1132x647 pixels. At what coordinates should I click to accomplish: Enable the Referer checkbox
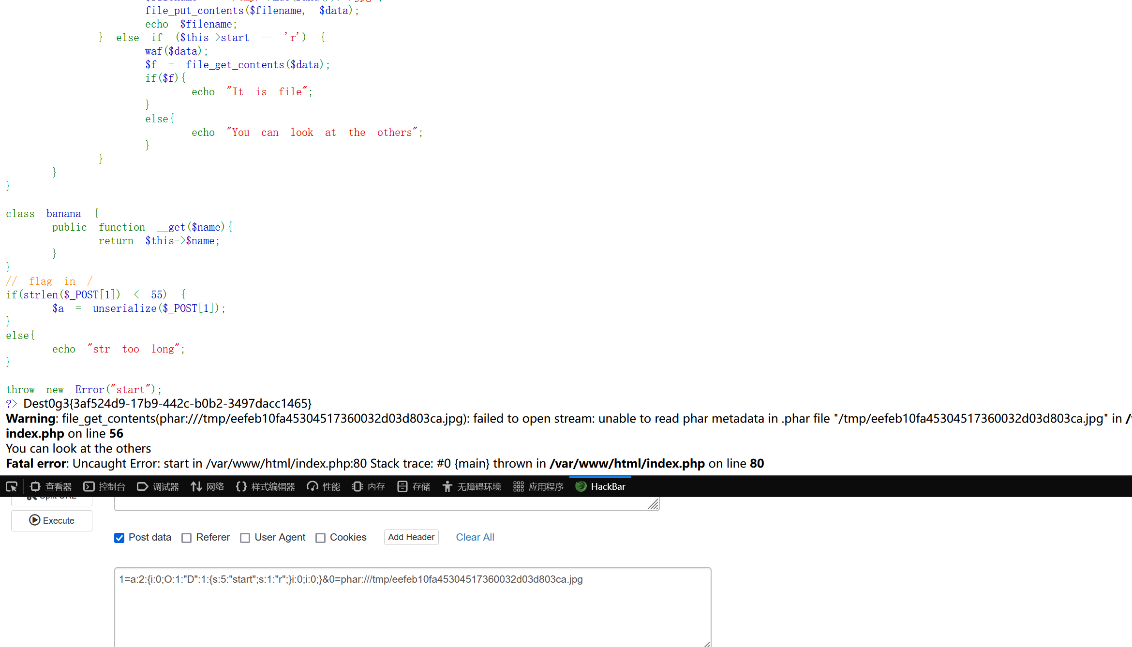coord(187,538)
